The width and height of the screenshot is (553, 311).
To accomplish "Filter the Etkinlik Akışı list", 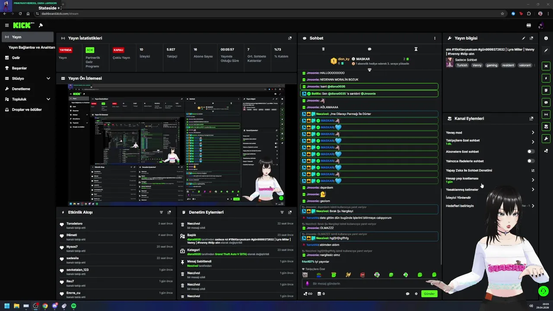I will tap(161, 212).
